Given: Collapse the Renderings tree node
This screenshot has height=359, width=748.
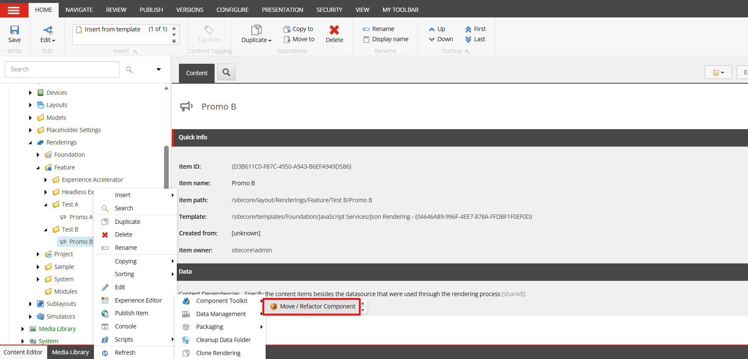Looking at the screenshot, I should (x=30, y=143).
